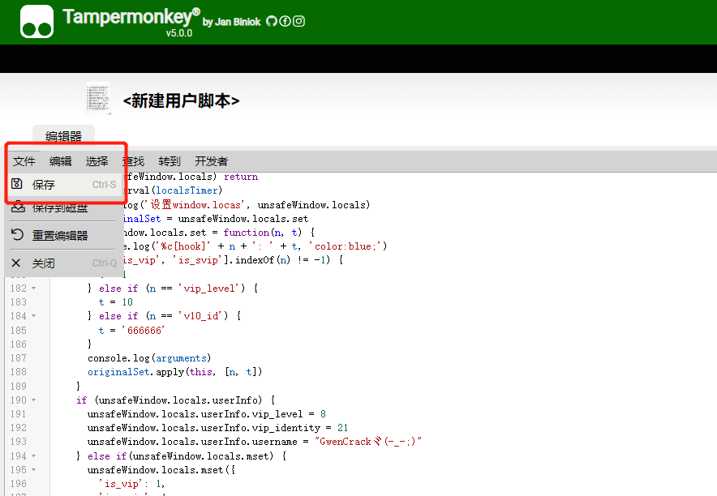Collapse code fold arrow at line 184
The height and width of the screenshot is (496, 717).
pyautogui.click(x=33, y=315)
